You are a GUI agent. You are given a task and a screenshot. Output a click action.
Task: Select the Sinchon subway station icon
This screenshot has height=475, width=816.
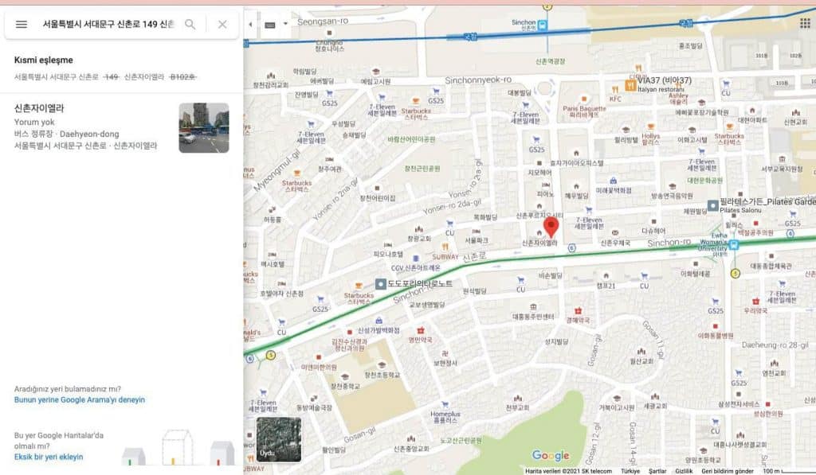click(x=543, y=25)
